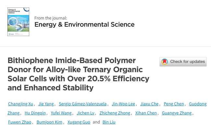The width and height of the screenshot is (211, 130).
Task: Open author link Yufei Wang
Action: pos(61,113)
